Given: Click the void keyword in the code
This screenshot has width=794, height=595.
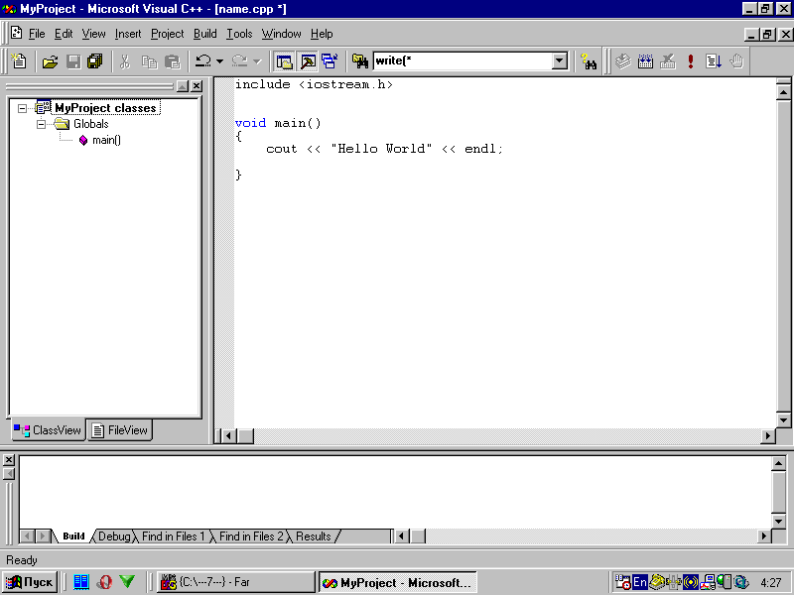Looking at the screenshot, I should (250, 123).
